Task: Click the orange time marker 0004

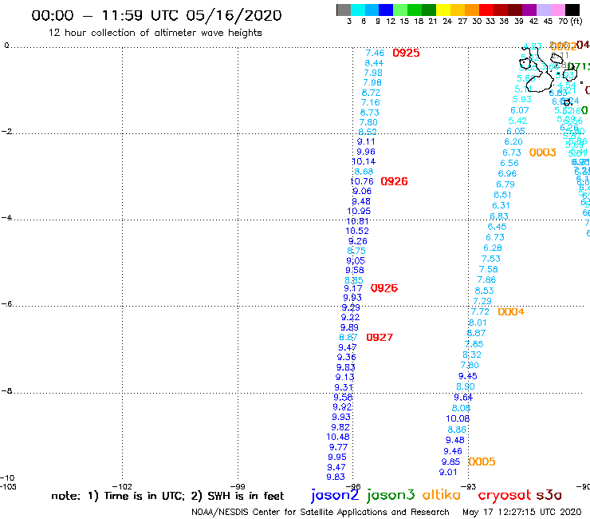Action: coord(511,311)
